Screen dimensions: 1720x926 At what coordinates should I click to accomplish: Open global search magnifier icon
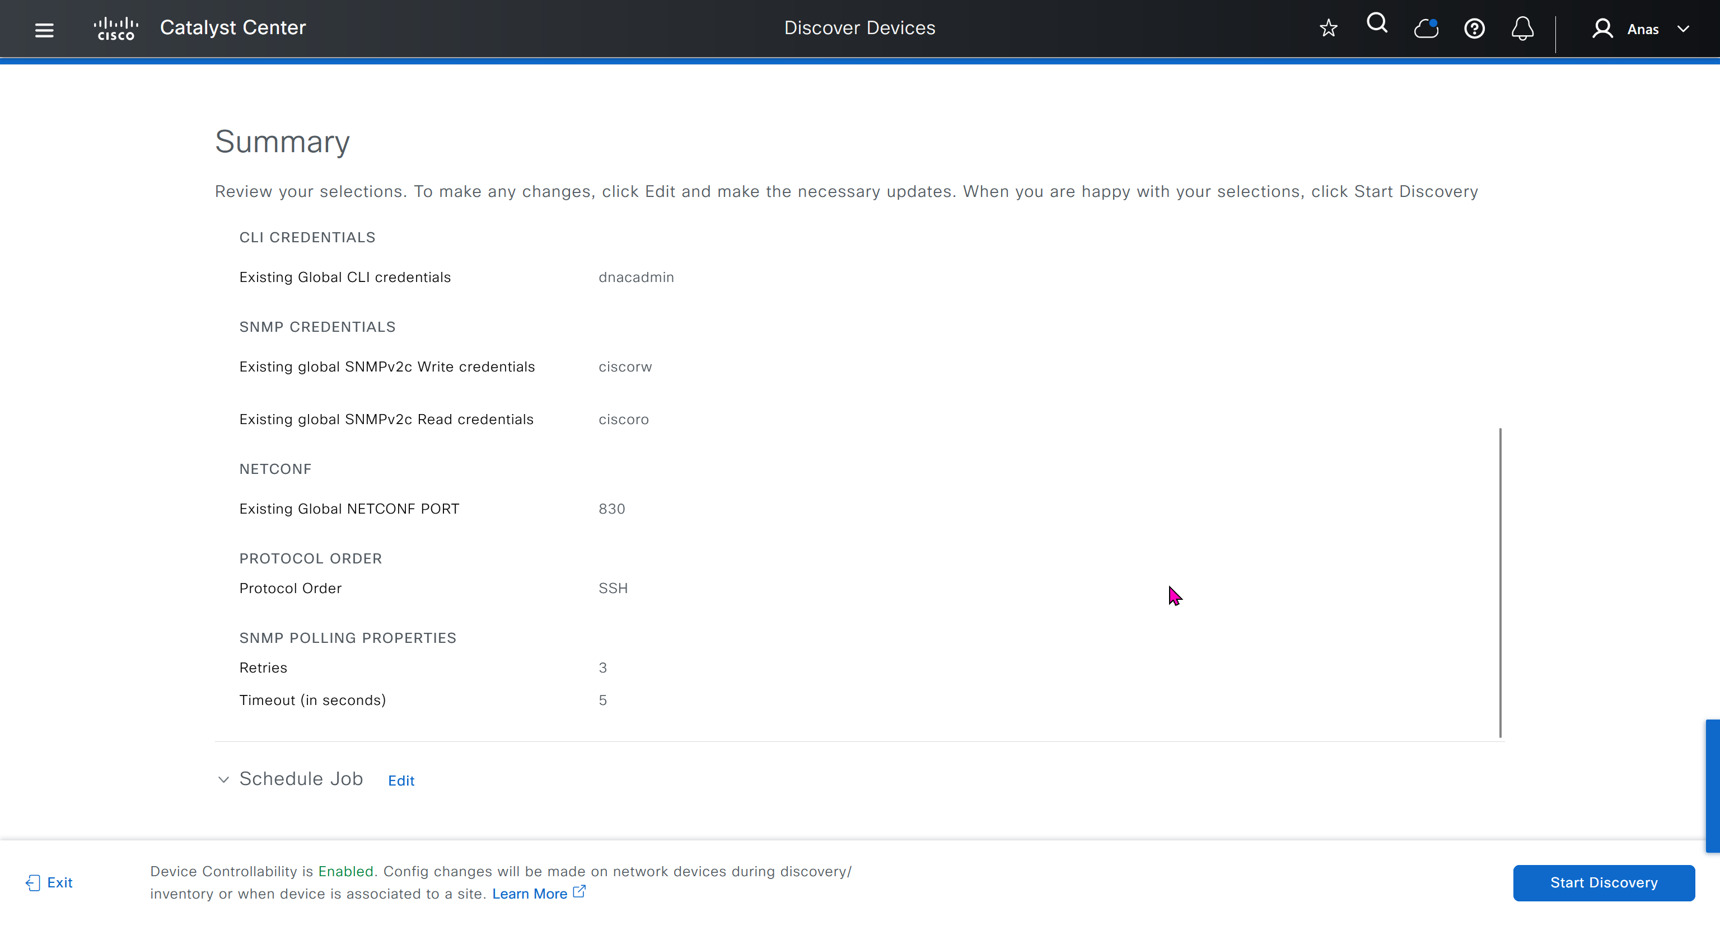coord(1377,24)
